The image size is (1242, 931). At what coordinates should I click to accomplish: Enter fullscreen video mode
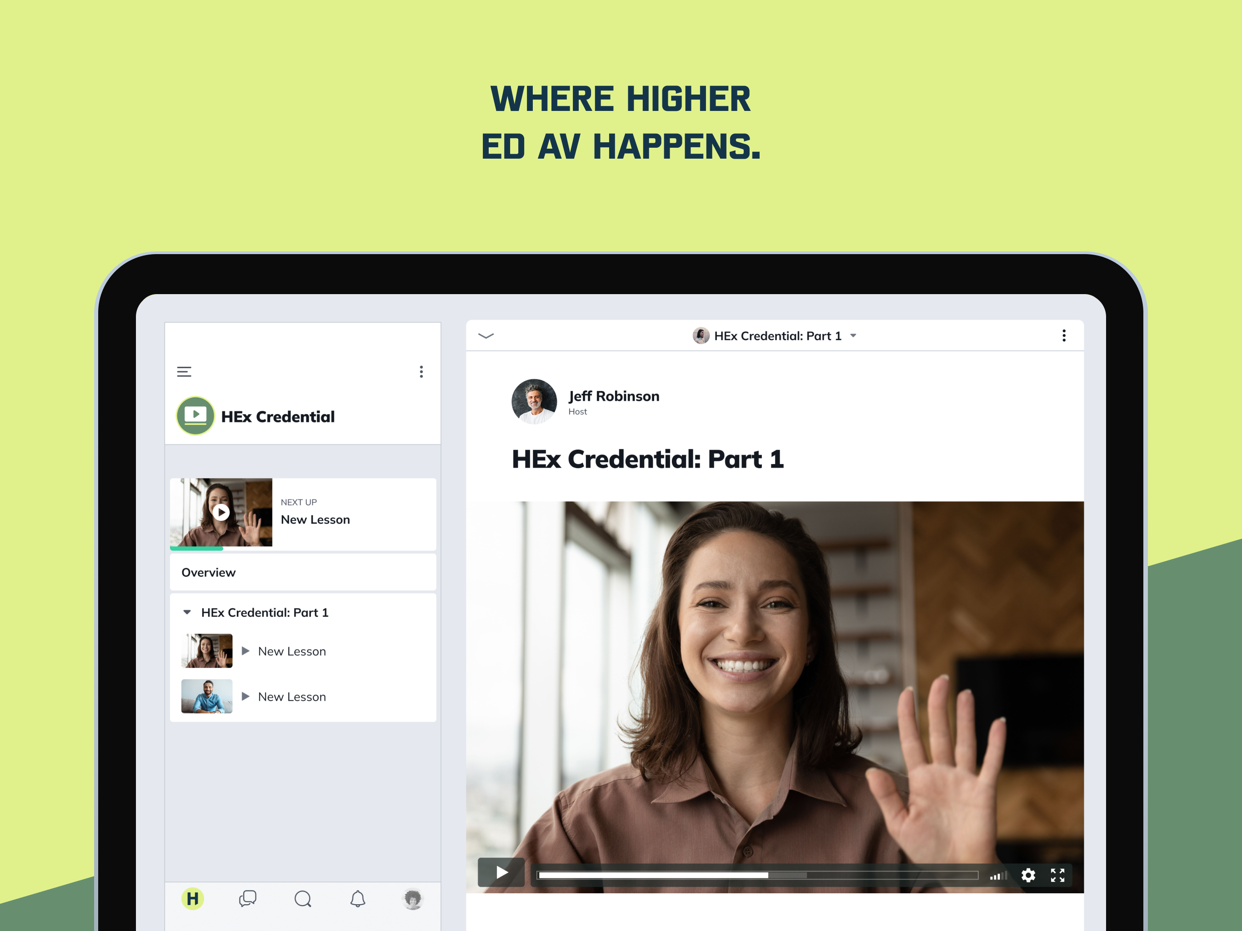pos(1058,875)
